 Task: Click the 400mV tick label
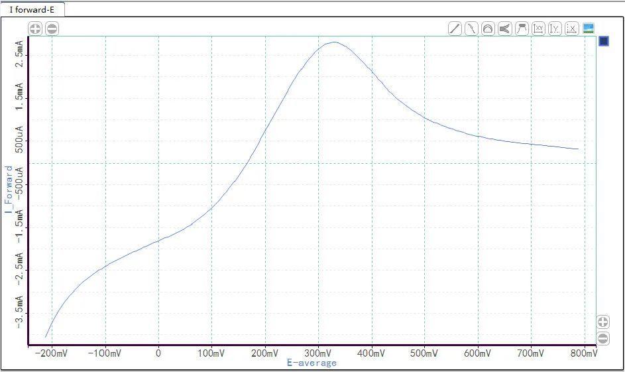372,353
